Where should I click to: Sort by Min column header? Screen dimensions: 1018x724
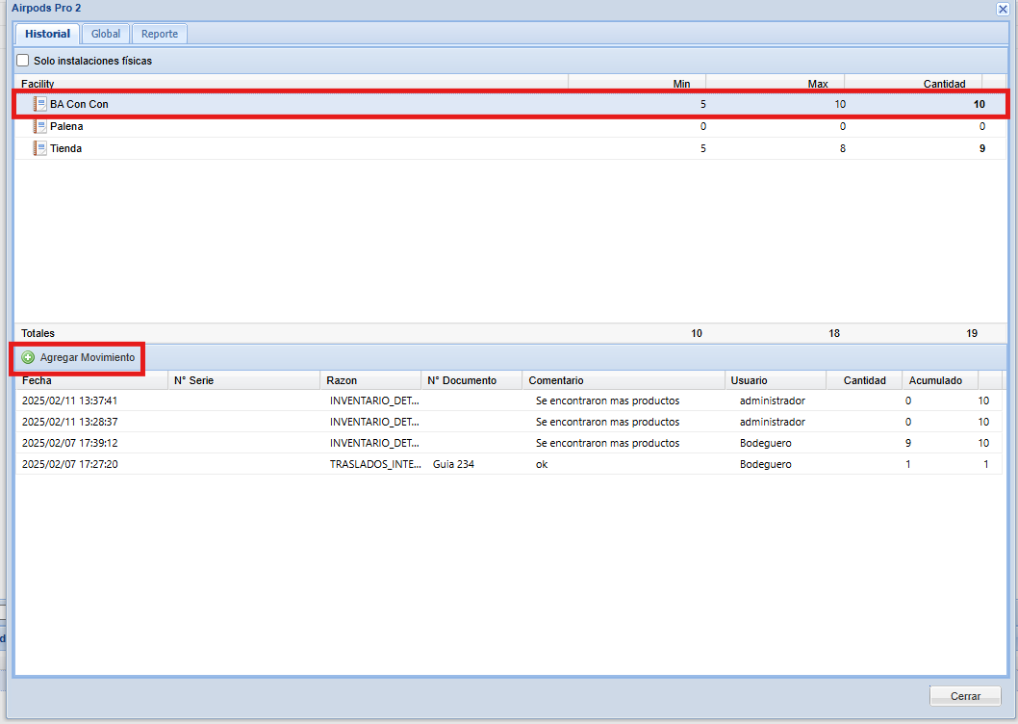pyautogui.click(x=637, y=83)
